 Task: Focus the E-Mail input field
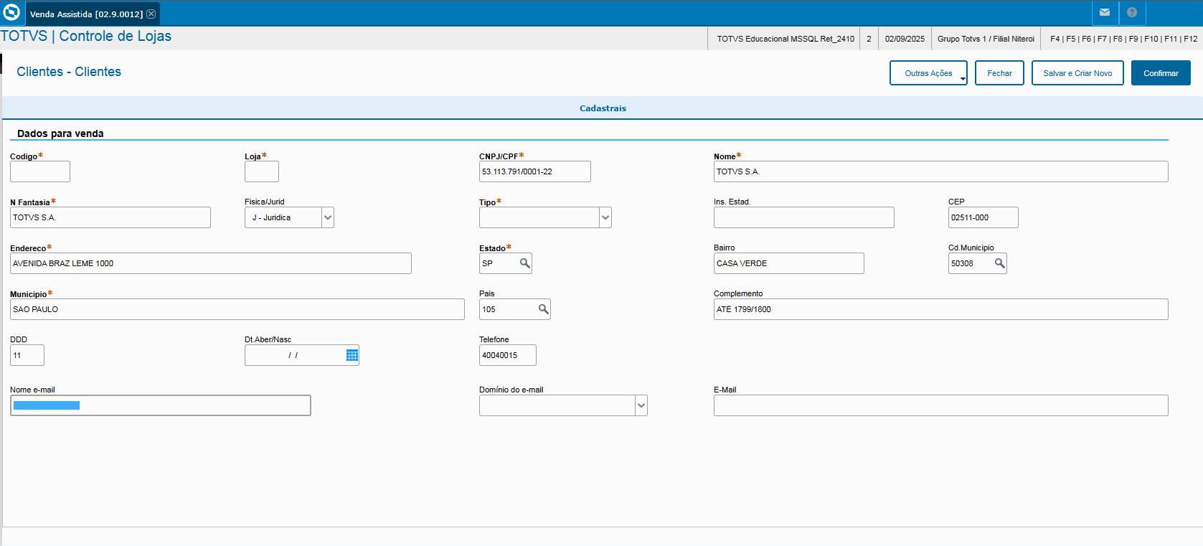click(x=941, y=405)
